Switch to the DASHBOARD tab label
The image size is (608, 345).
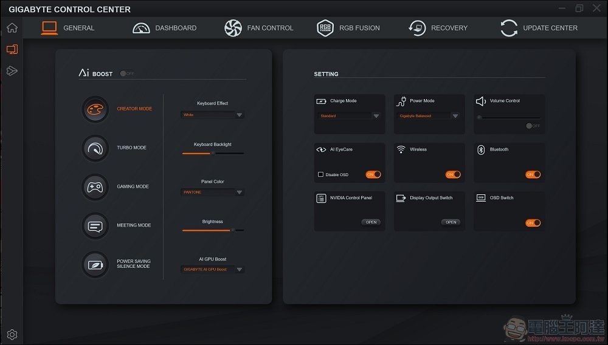tap(176, 28)
